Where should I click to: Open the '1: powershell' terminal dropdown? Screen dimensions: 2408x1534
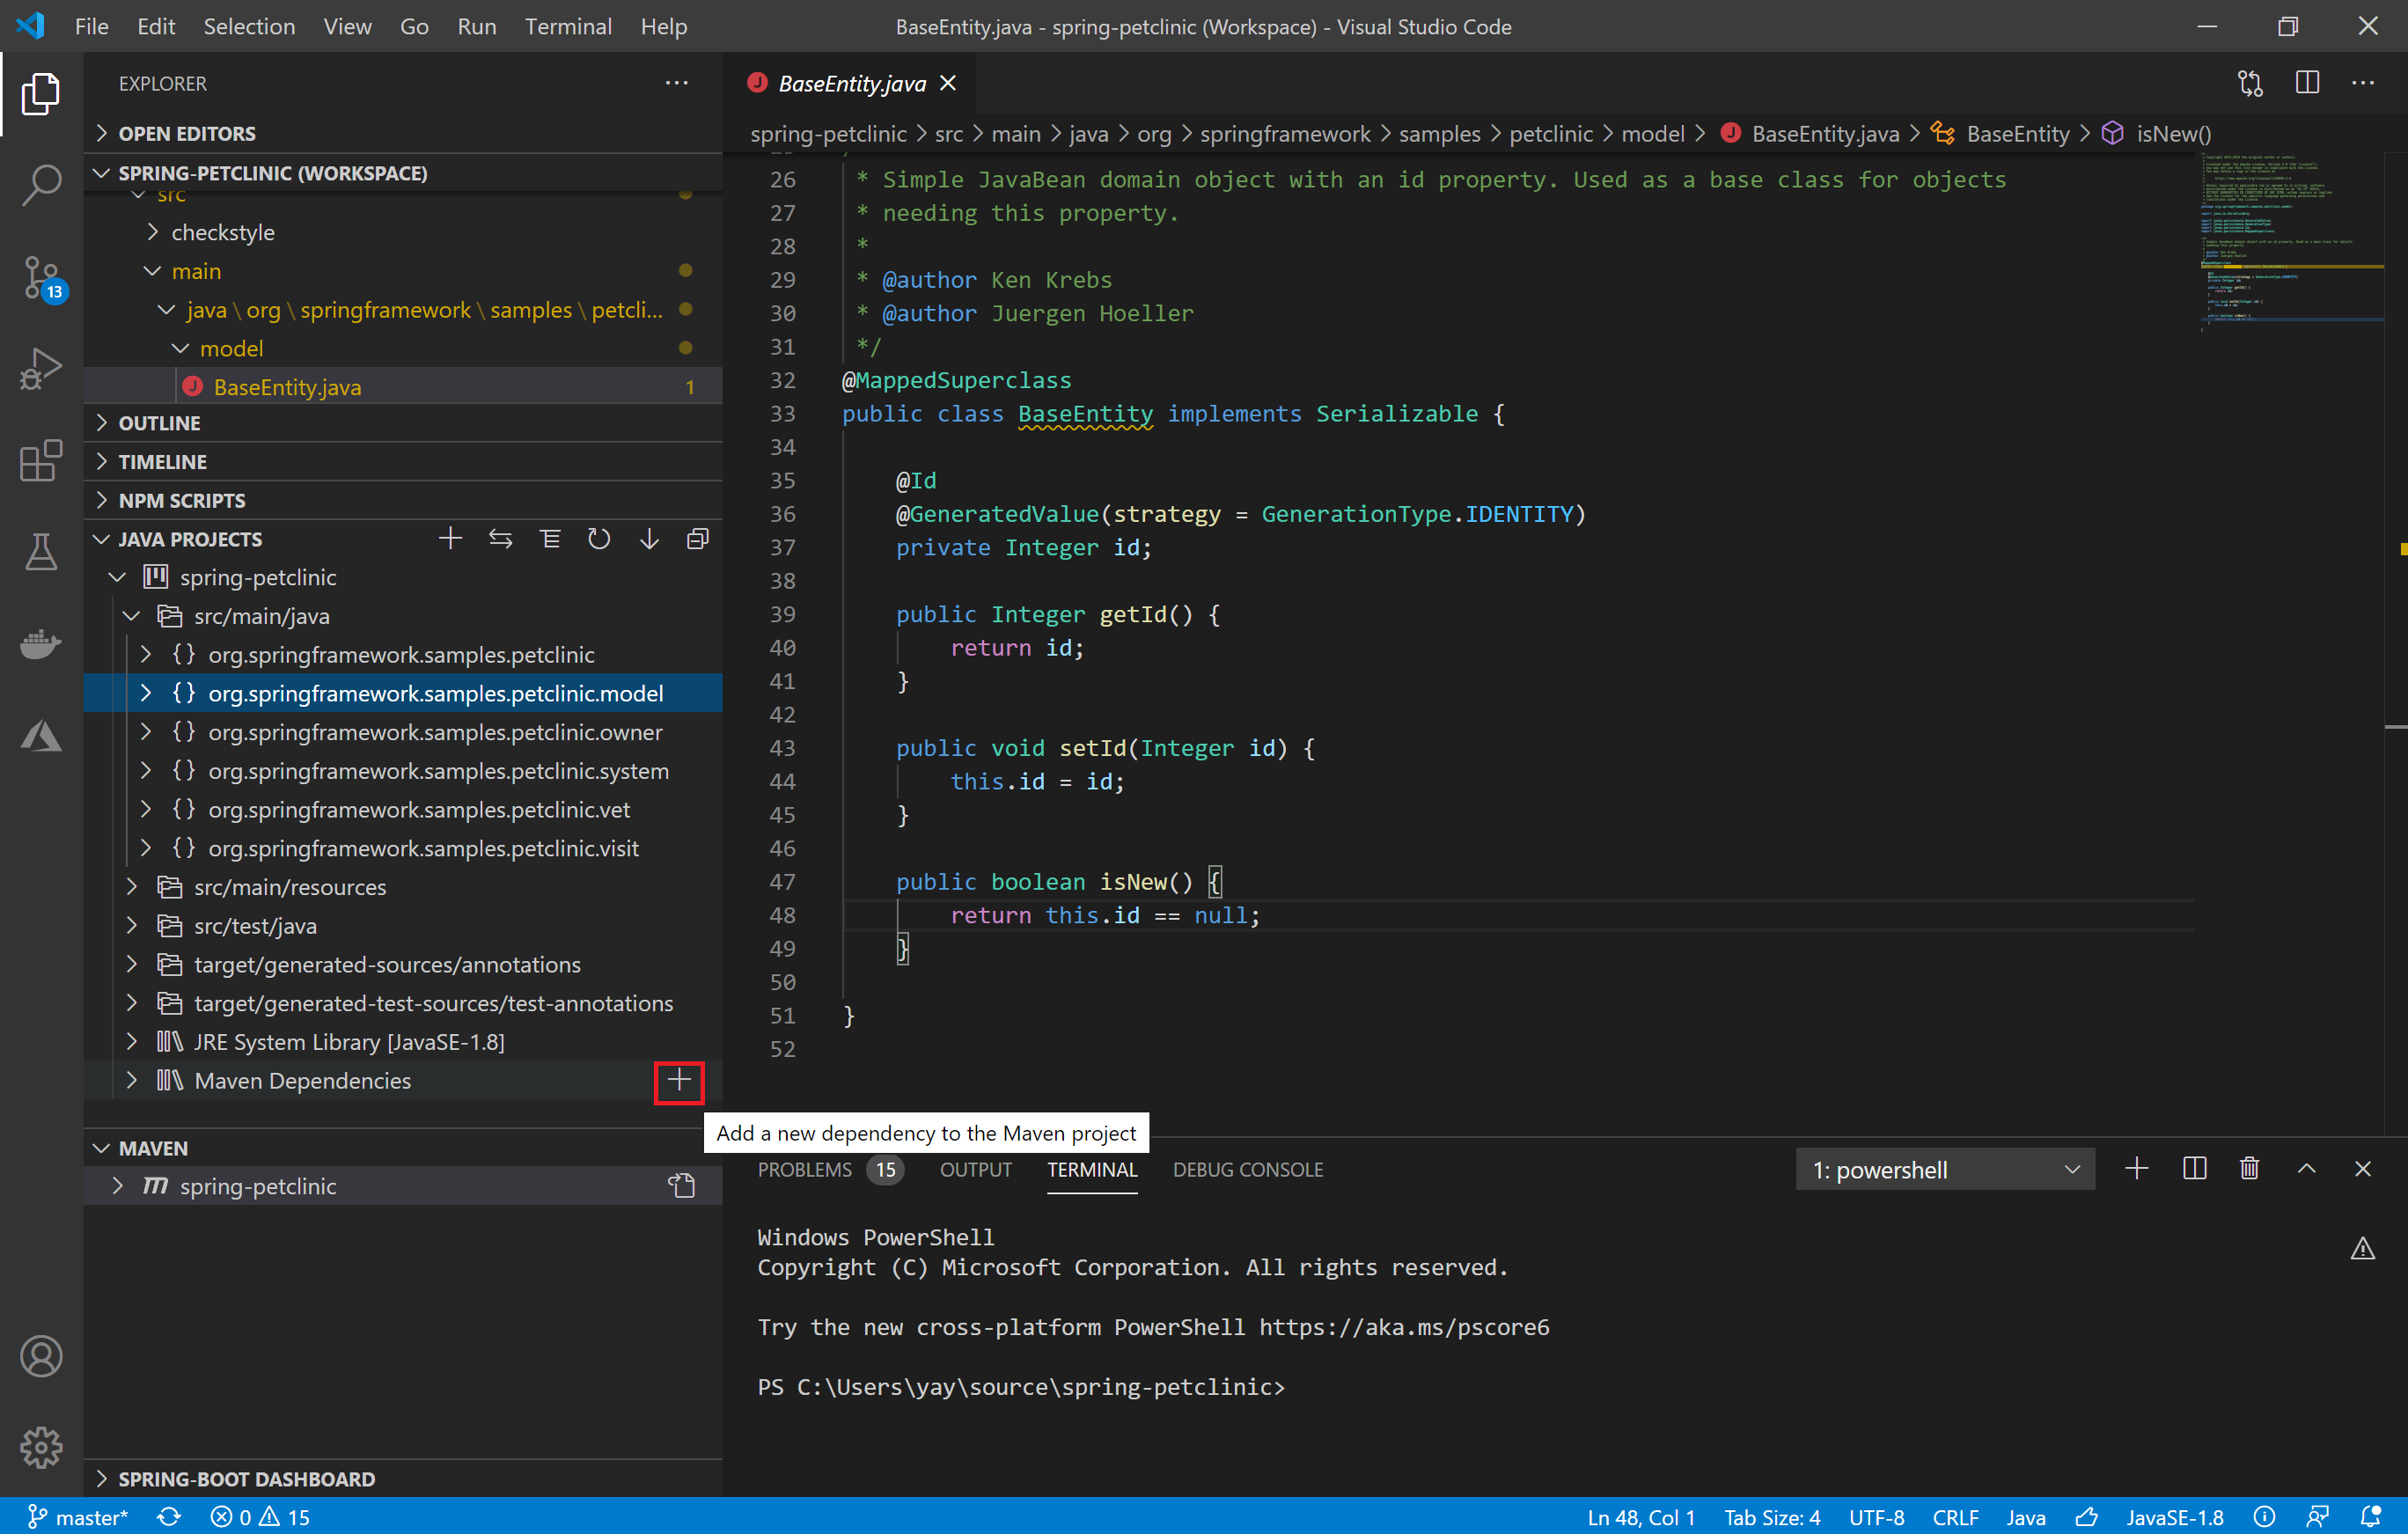tap(1944, 1168)
